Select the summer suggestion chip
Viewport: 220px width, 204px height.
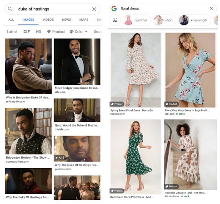click(137, 20)
